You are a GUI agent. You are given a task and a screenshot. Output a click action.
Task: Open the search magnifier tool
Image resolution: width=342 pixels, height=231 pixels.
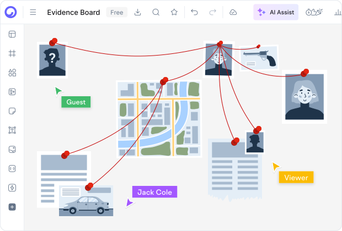point(156,12)
